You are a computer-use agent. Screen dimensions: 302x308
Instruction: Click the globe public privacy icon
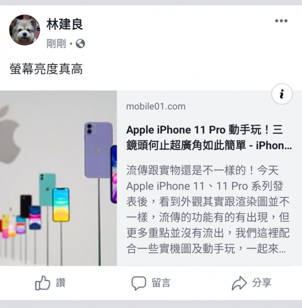[81, 44]
